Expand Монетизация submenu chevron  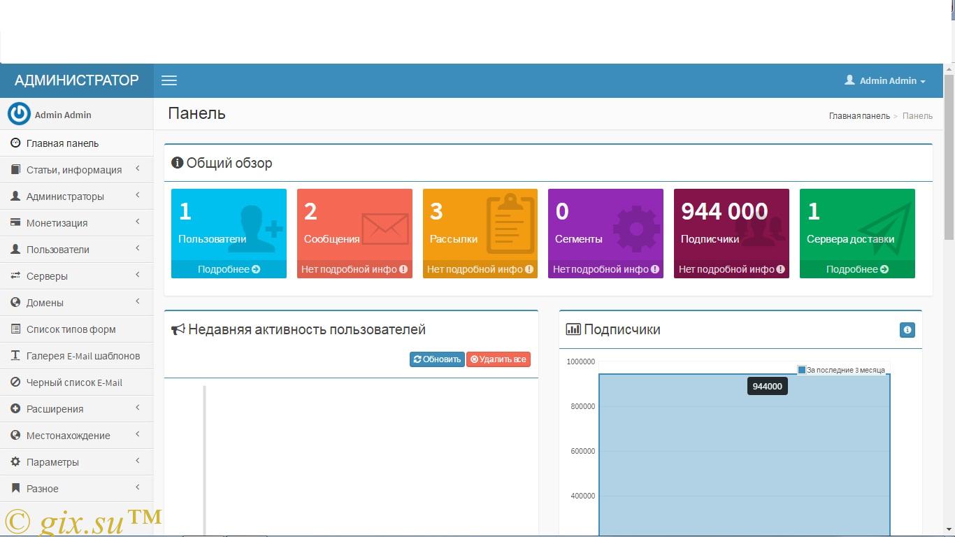tap(138, 222)
